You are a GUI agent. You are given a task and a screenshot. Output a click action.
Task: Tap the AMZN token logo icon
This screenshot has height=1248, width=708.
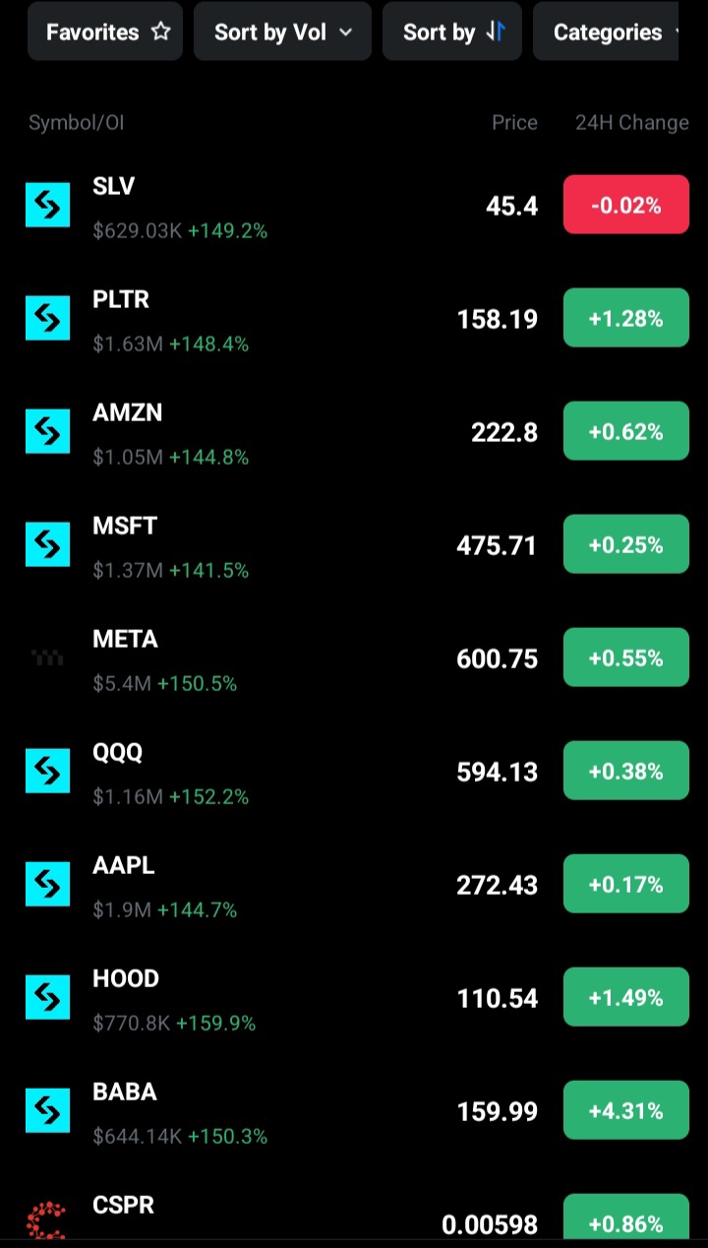[x=47, y=432]
